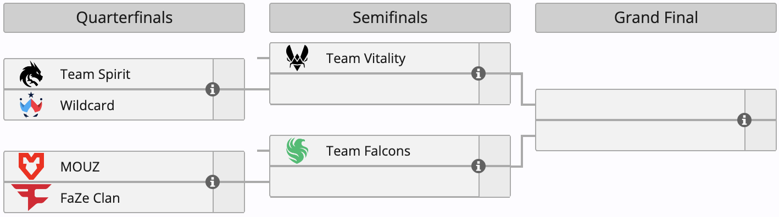This screenshot has width=779, height=217.
Task: Open info for MOUZ vs FaZe Clan match
Action: pyautogui.click(x=213, y=182)
